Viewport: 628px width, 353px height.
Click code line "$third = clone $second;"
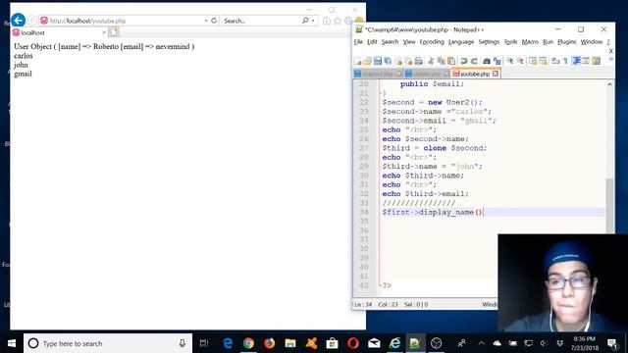[x=435, y=148]
